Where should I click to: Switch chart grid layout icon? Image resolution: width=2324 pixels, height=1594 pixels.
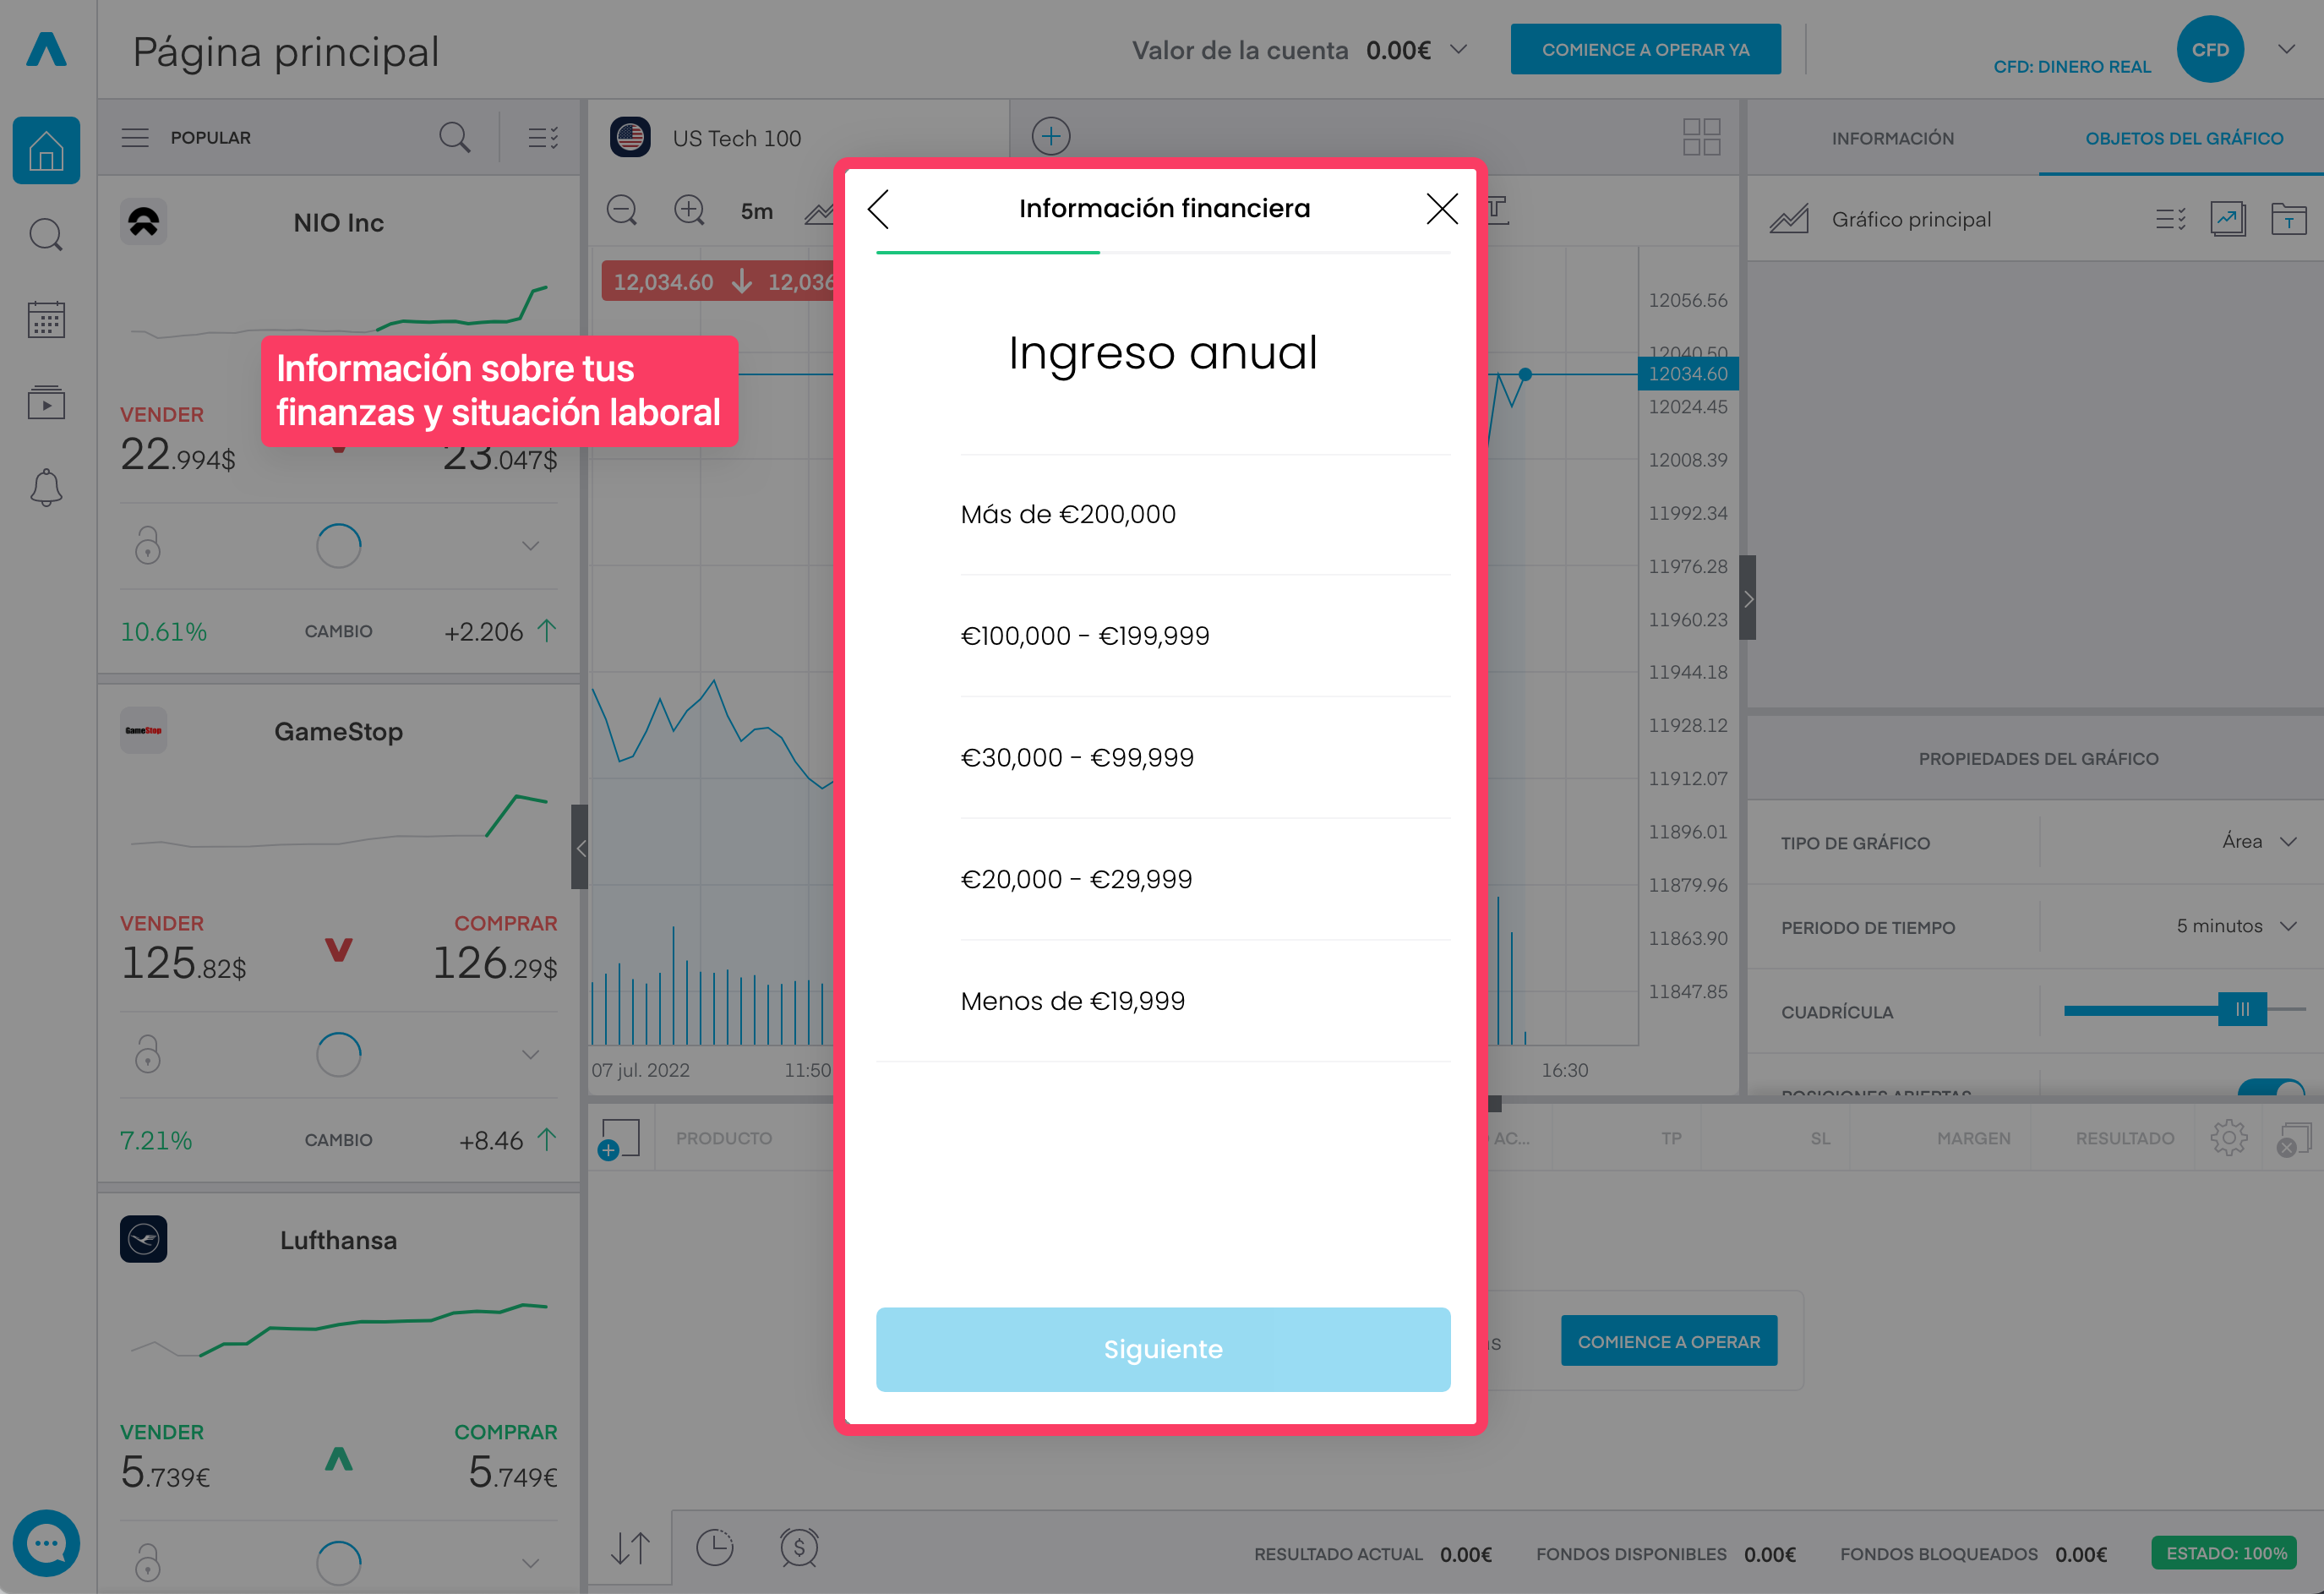click(x=1701, y=137)
